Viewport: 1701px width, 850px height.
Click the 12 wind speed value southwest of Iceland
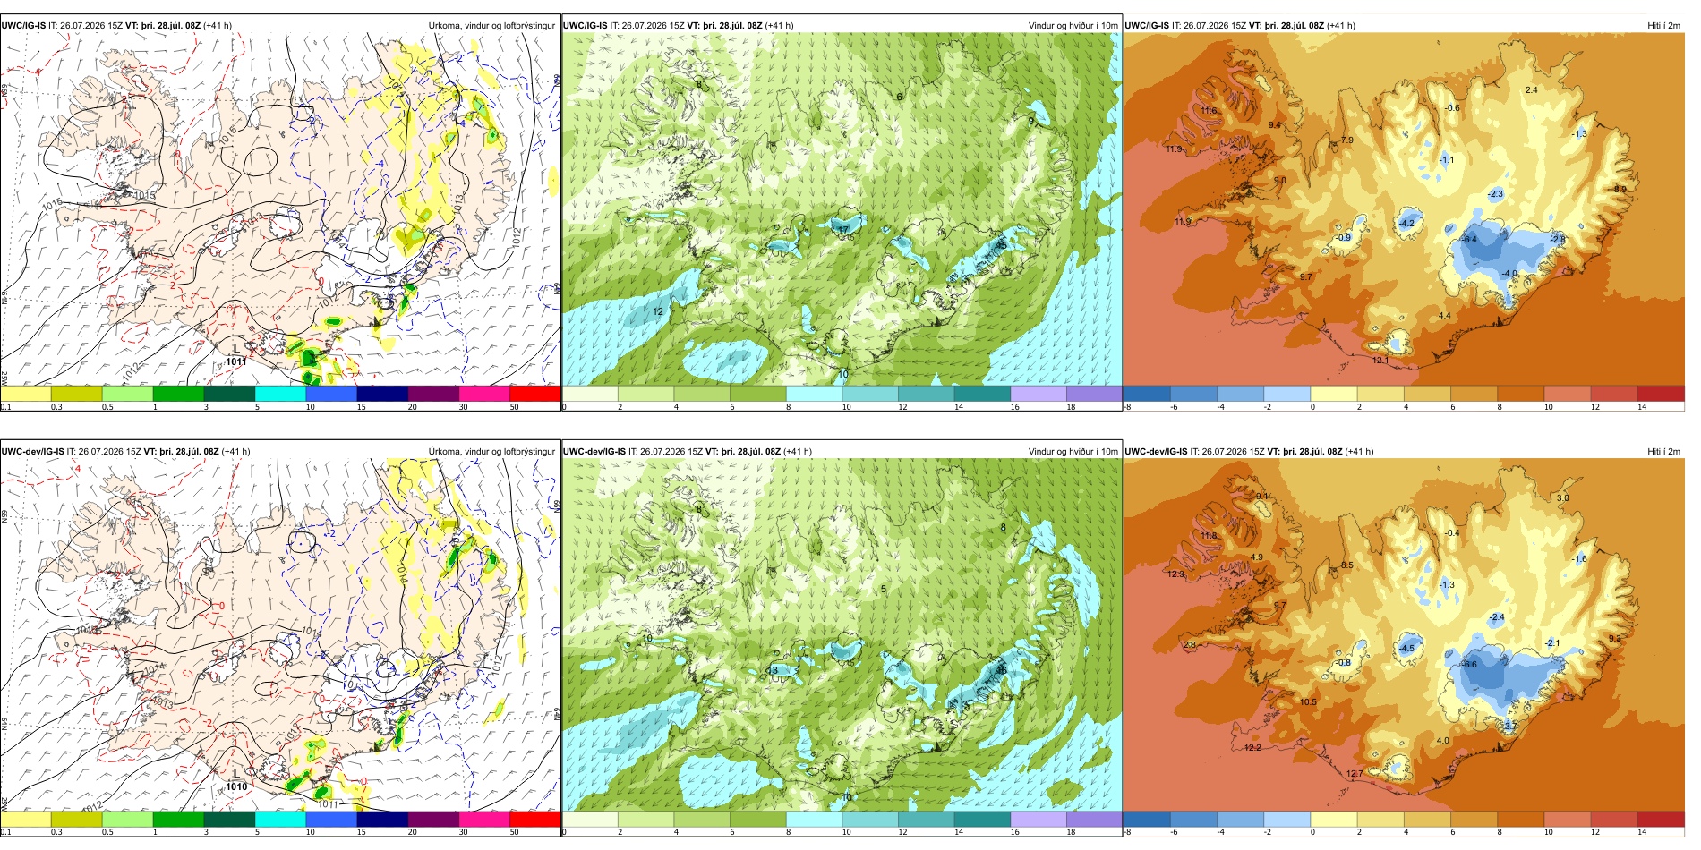(x=658, y=312)
